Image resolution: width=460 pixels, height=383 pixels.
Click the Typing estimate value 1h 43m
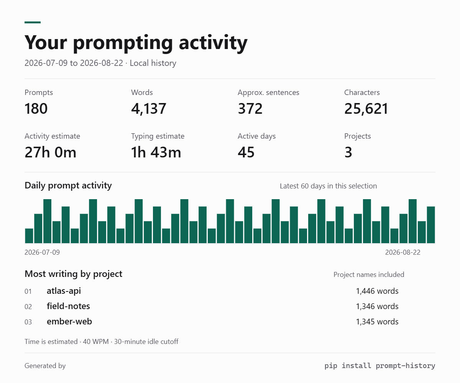point(156,152)
